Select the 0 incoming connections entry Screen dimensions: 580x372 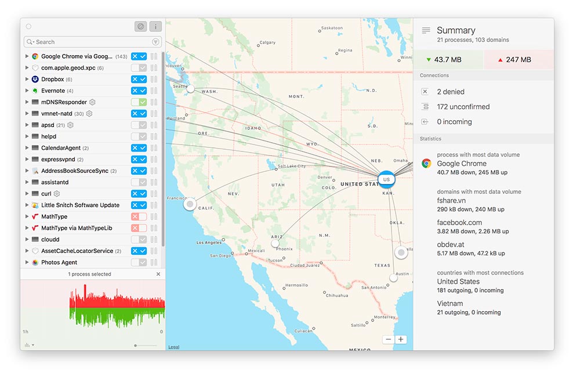pos(454,122)
